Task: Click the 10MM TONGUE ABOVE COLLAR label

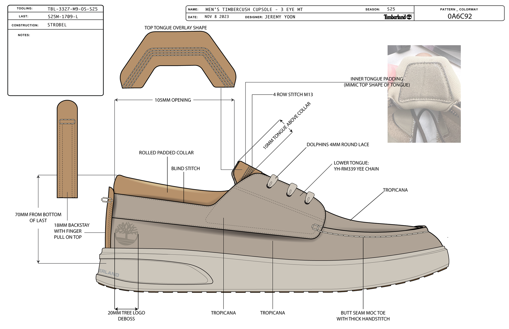Action: click(287, 126)
